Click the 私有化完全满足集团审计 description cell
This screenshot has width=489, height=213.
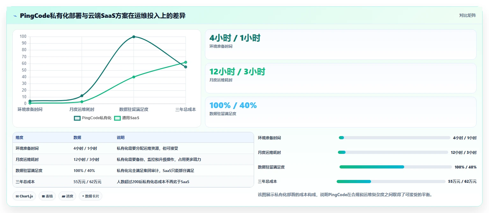[155, 171]
